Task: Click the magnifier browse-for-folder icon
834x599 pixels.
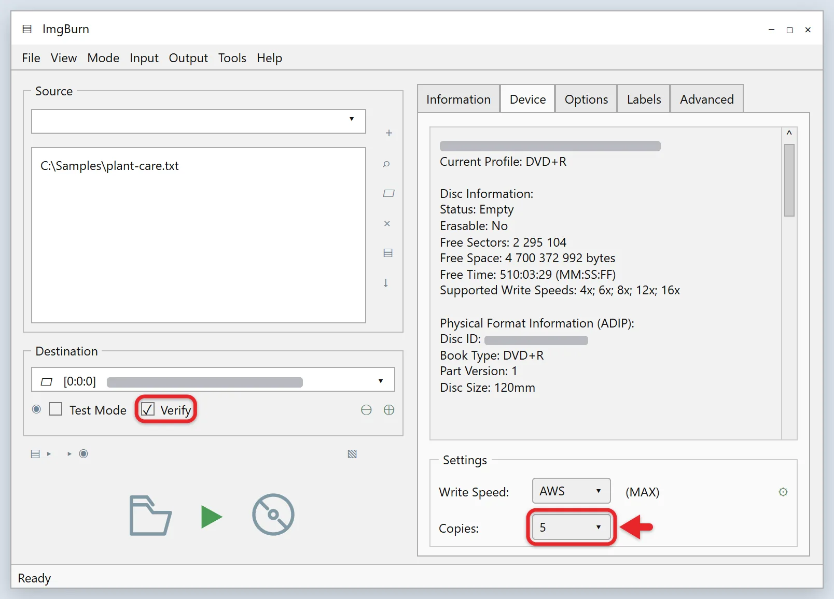Action: tap(386, 164)
